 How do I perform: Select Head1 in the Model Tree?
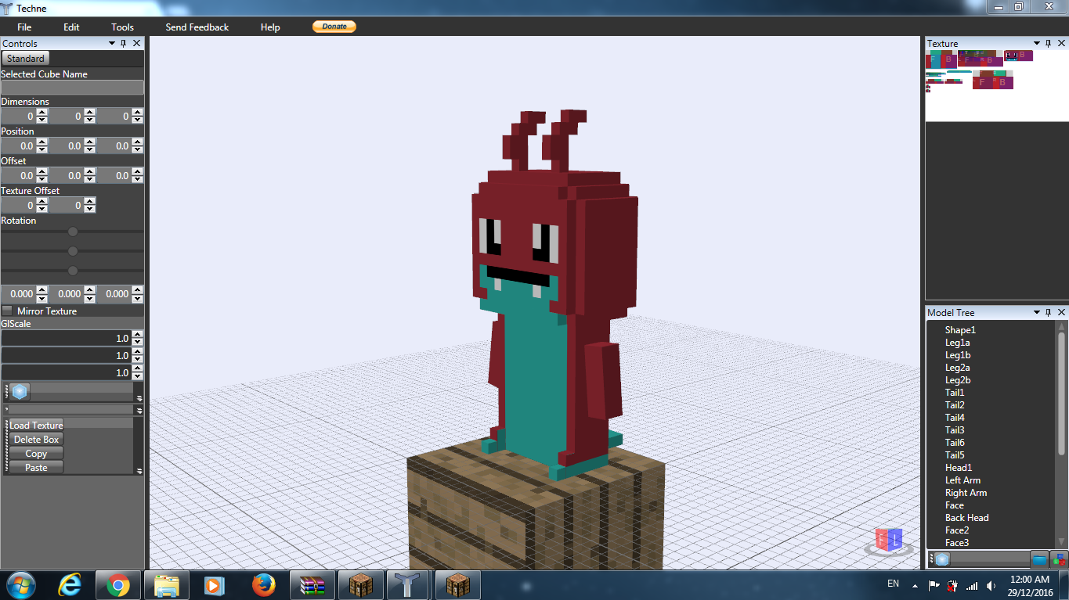(x=958, y=467)
